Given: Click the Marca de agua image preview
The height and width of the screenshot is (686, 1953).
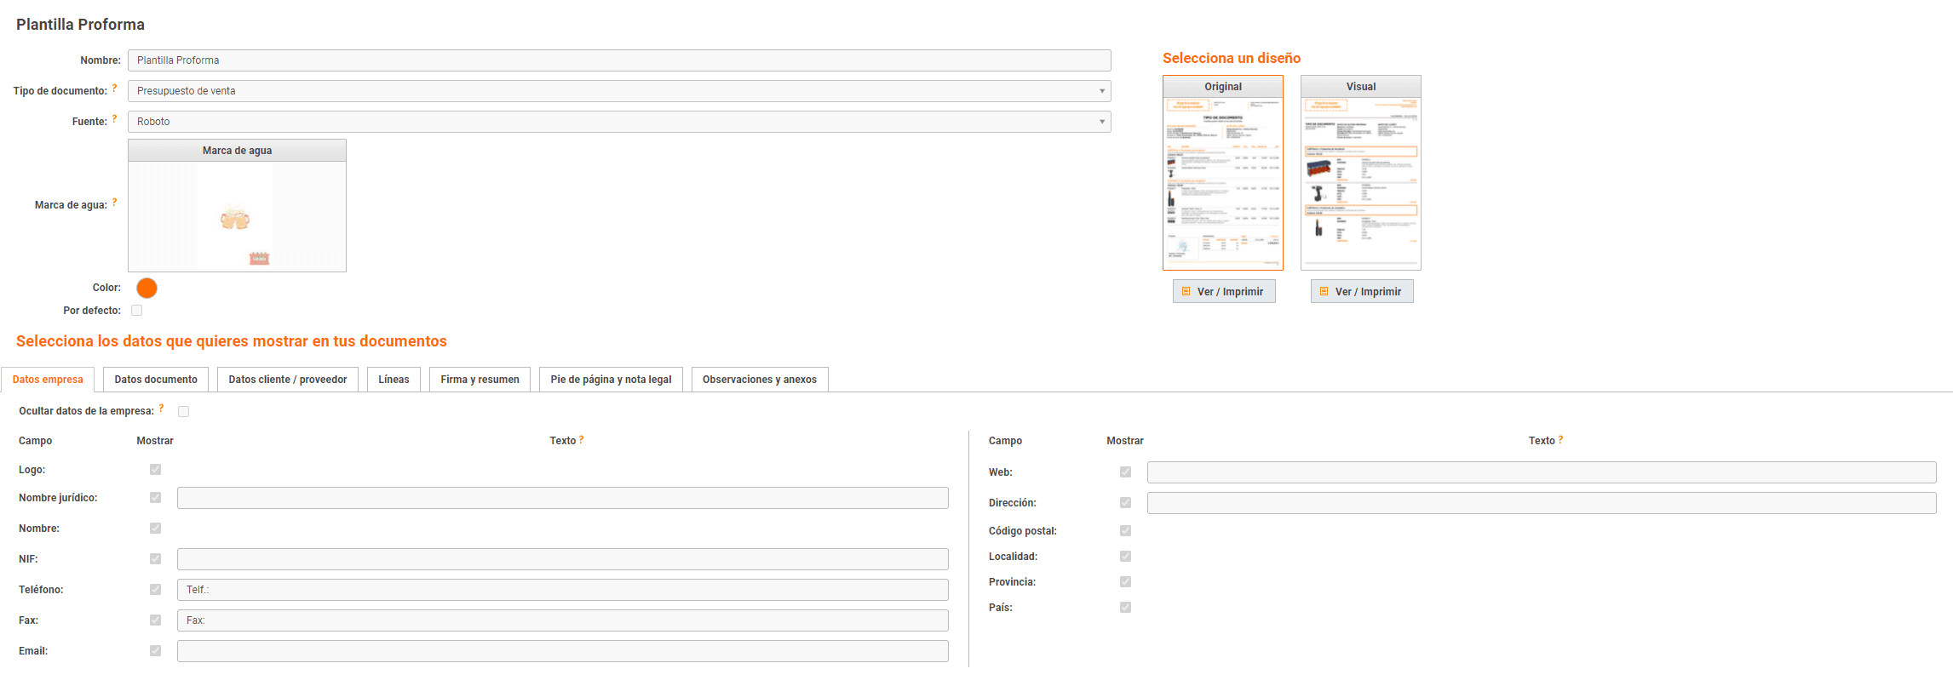Looking at the screenshot, I should (237, 216).
